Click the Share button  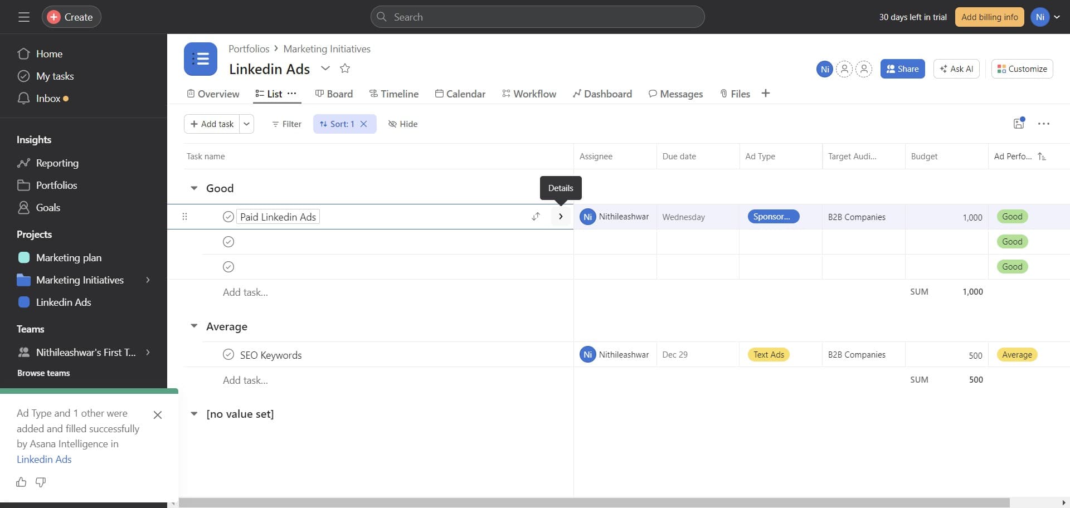902,69
